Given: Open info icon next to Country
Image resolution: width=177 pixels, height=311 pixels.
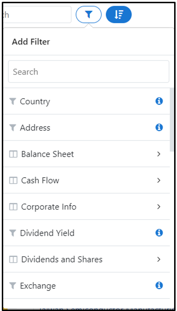Looking at the screenshot, I should (159, 101).
